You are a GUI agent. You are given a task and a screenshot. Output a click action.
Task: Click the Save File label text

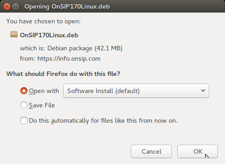coord(42,105)
